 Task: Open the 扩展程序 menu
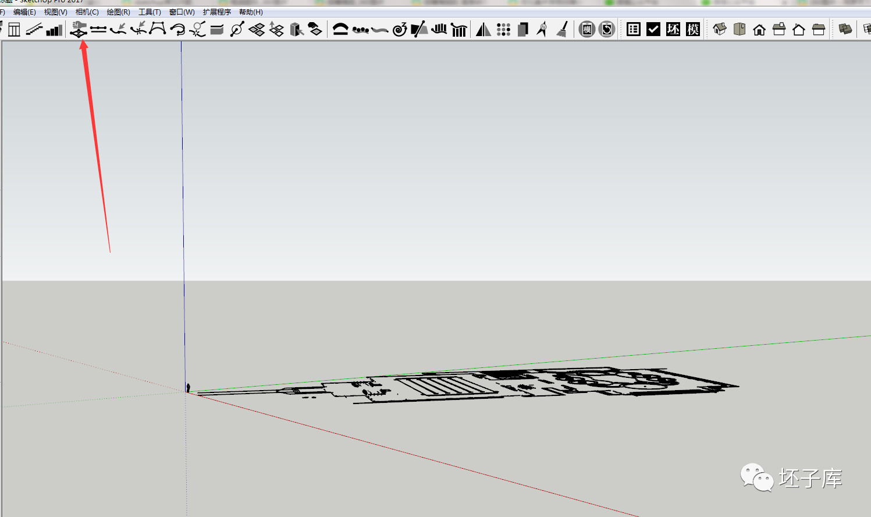tap(217, 12)
